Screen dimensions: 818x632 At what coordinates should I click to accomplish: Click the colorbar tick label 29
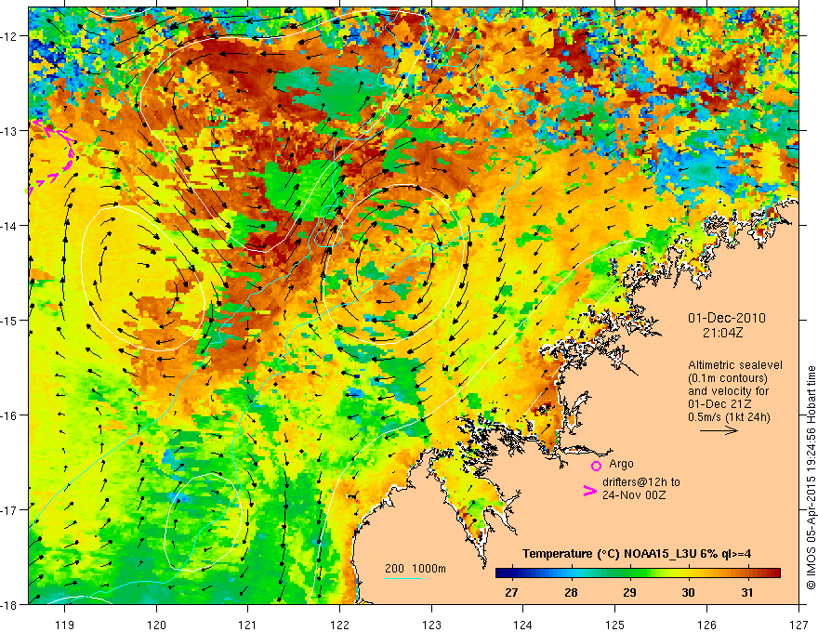pos(629,592)
